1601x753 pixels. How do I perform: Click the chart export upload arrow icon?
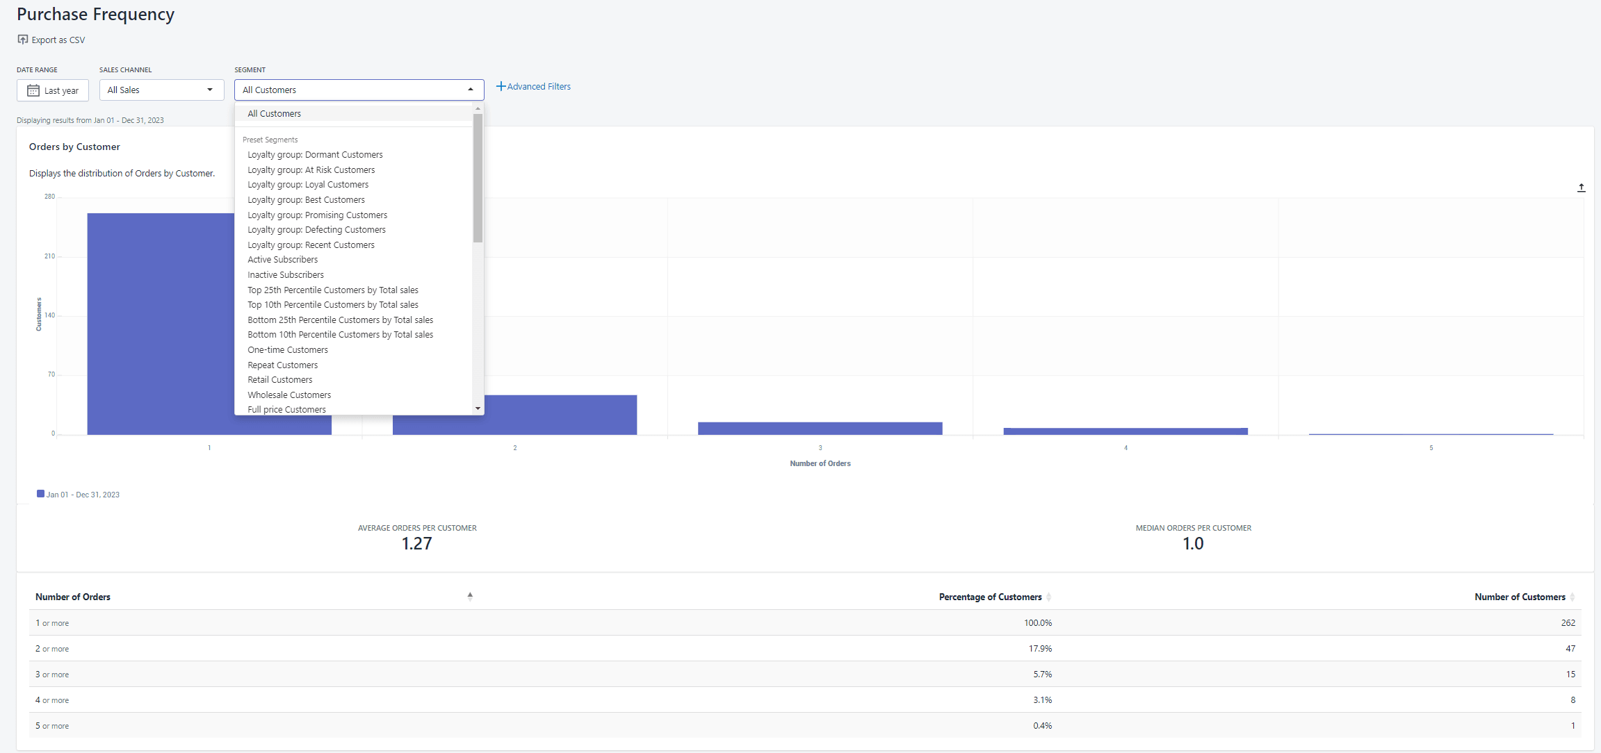(x=1581, y=188)
